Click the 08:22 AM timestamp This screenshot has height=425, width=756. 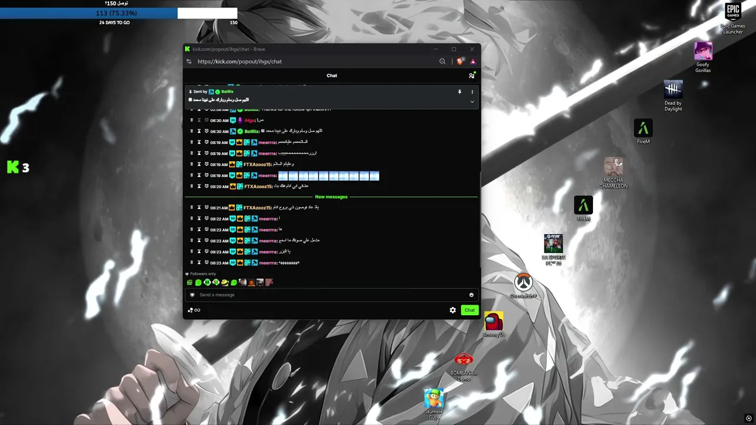tap(219, 218)
